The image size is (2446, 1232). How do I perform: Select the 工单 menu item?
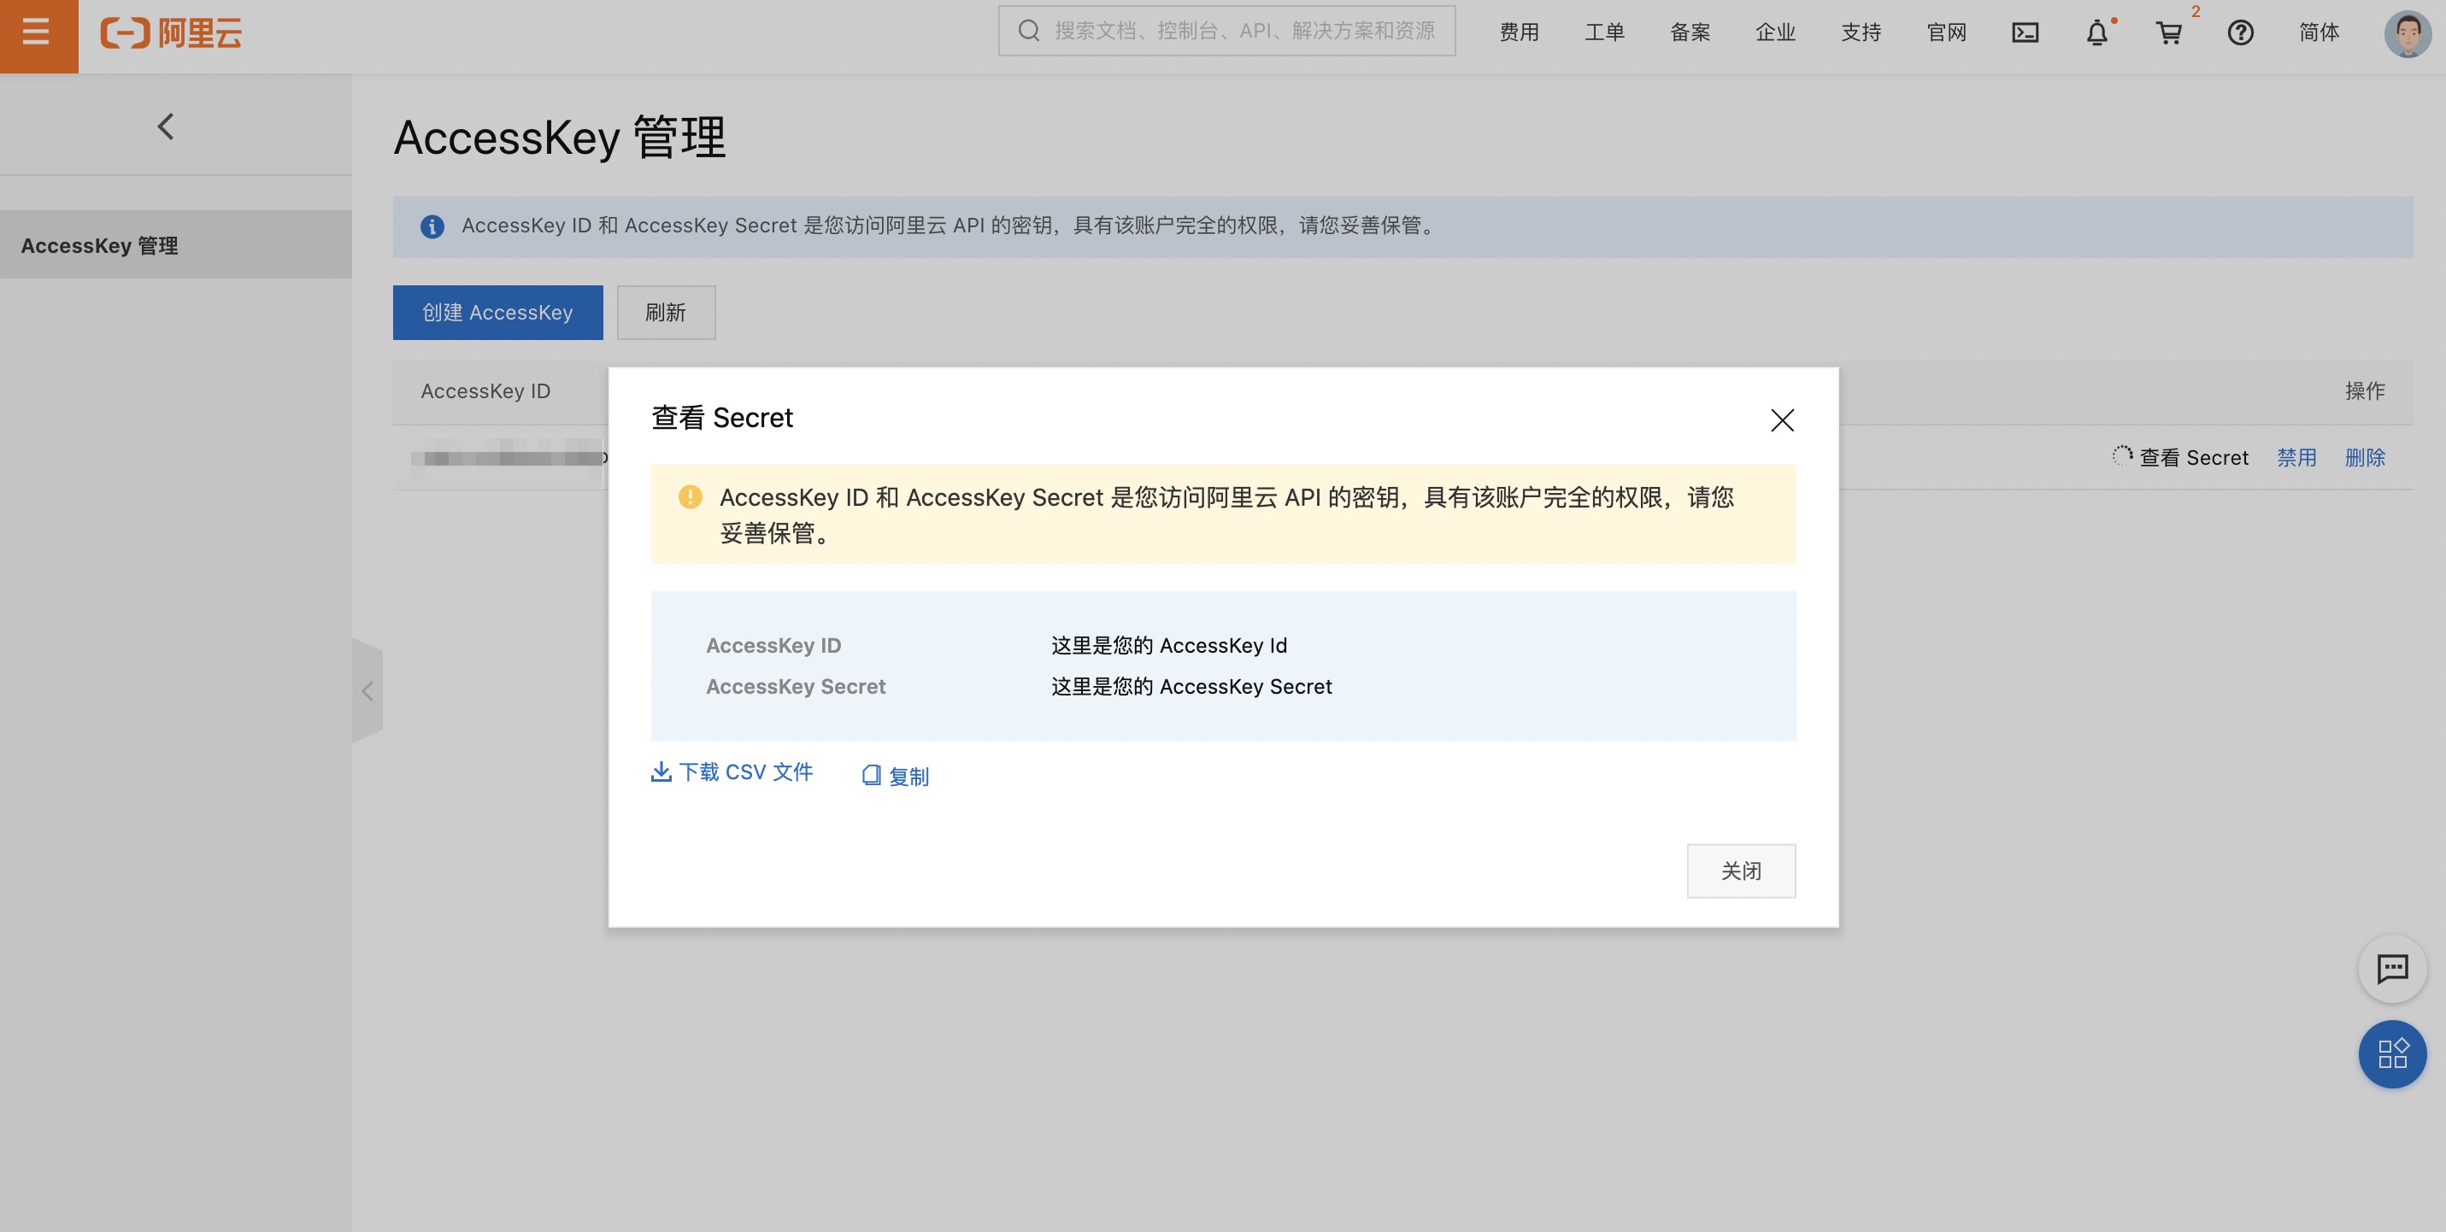1604,30
